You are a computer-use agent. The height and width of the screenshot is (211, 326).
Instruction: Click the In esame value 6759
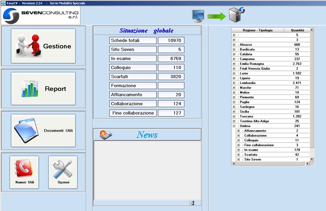(x=171, y=58)
